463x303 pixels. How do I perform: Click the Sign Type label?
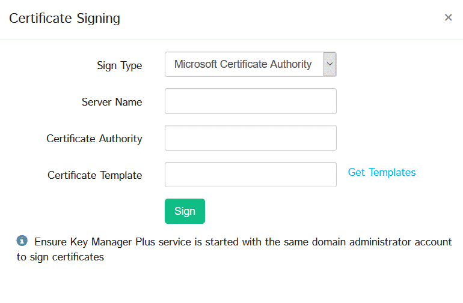pyautogui.click(x=119, y=65)
